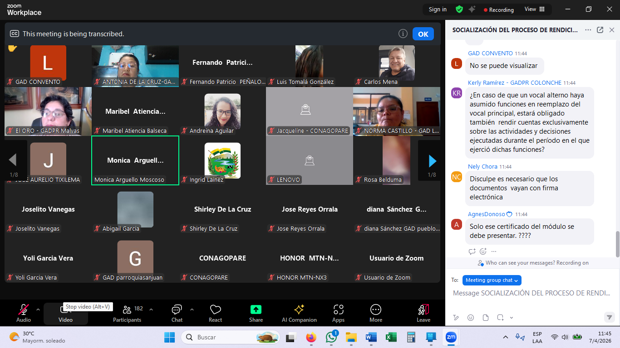Screen dimensions: 620x348
Task: Click the chat message input field
Action: coord(531,293)
